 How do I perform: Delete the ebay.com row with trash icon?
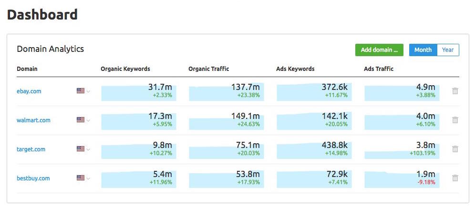point(454,91)
